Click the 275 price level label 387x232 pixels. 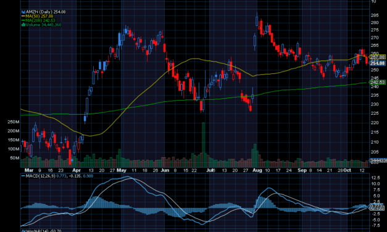(x=375, y=30)
